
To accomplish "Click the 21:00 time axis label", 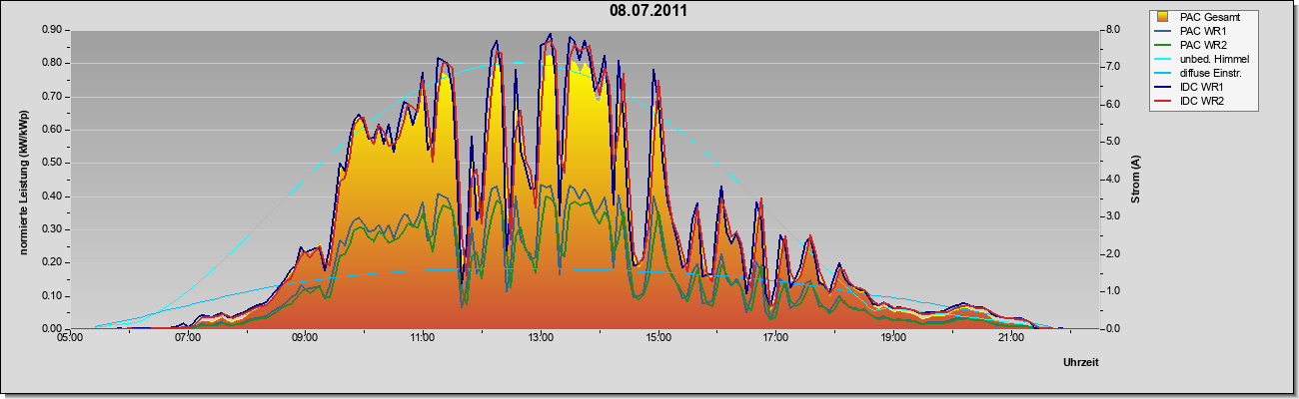I will coord(1011,339).
